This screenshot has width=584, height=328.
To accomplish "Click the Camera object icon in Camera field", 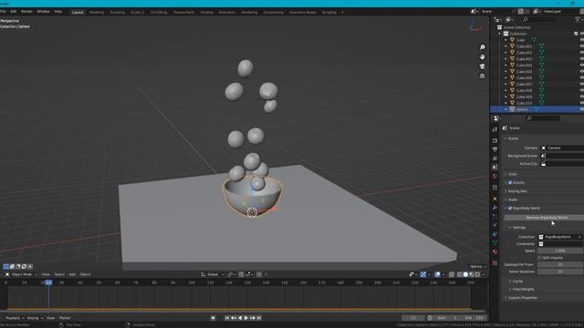I will 544,148.
